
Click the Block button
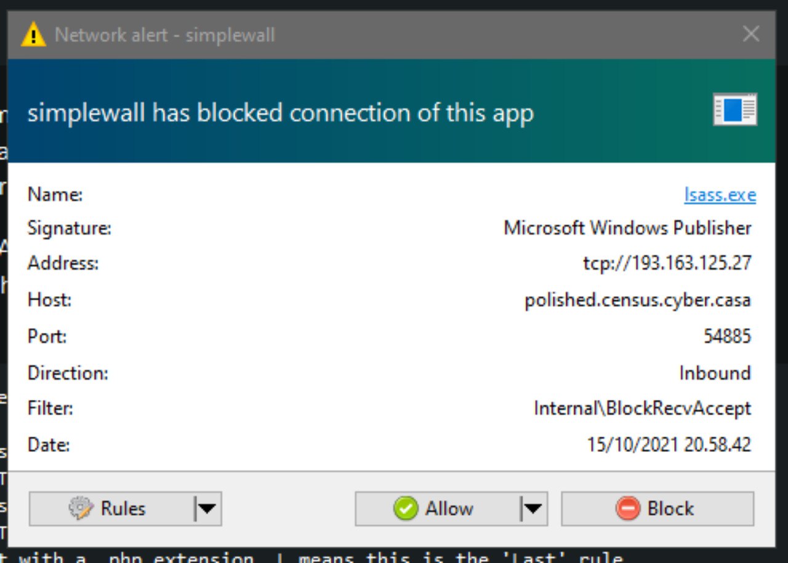coord(657,508)
